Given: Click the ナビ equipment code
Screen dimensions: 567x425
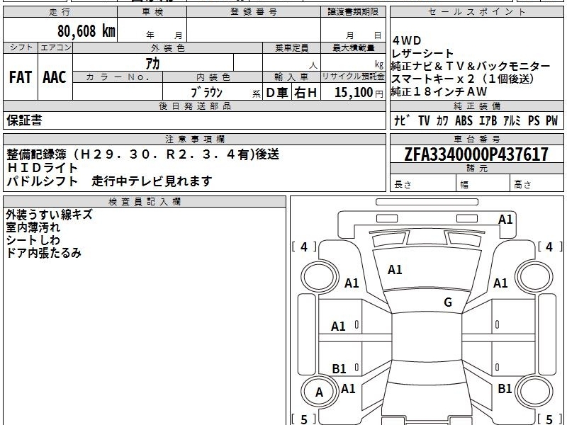Looking at the screenshot, I should pos(402,120).
